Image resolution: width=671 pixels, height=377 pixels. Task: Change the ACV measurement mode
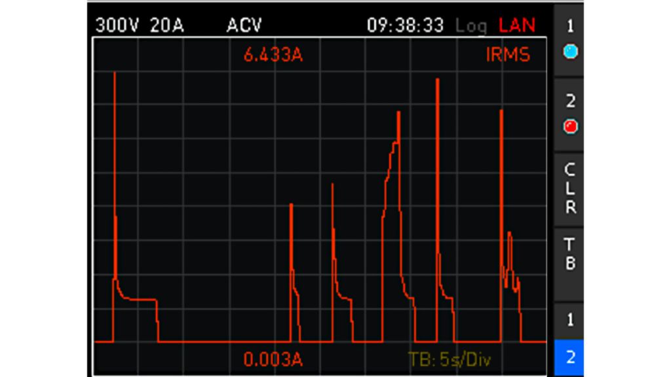pos(244,26)
